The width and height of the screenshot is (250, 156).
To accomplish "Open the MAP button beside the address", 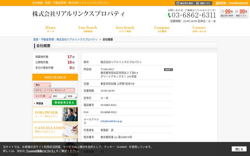I will point(168,69).
